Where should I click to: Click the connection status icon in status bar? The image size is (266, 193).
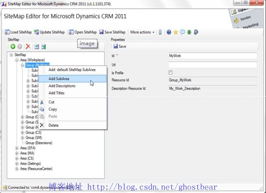click(5, 188)
